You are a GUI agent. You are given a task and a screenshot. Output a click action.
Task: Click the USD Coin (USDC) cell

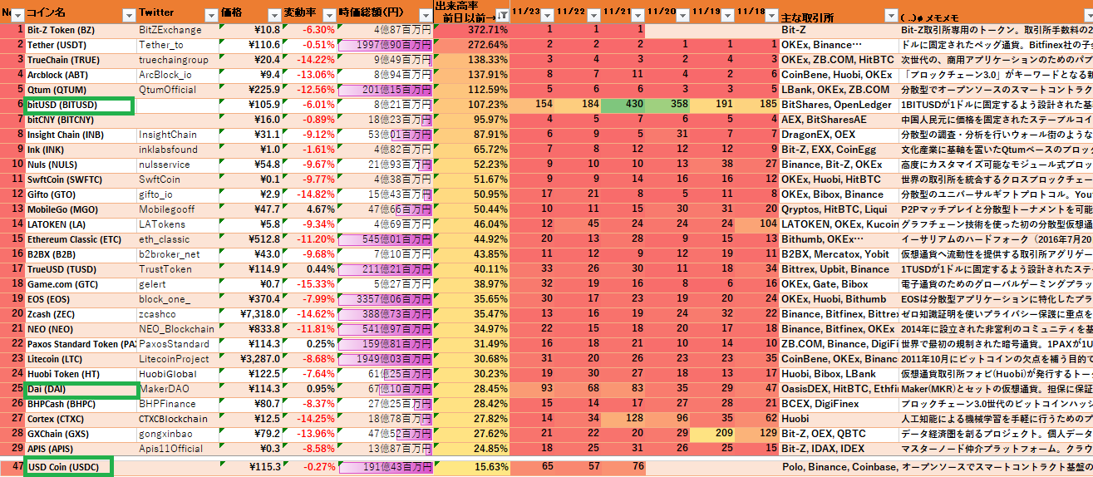coord(70,467)
